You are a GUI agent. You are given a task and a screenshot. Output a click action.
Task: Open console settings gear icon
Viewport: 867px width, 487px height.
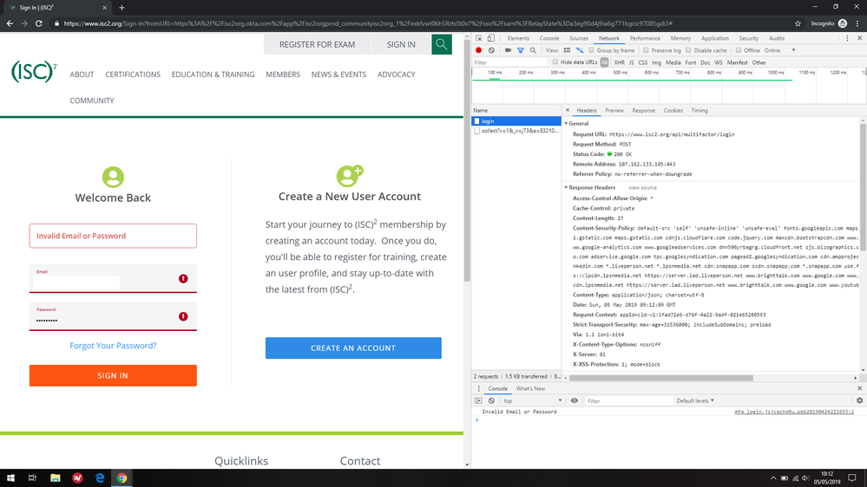pos(859,401)
